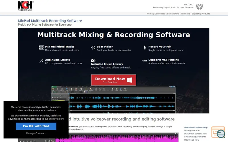Click the 30 years laurel badge
Viewport: 228px width, 142px height.
[199, 6]
